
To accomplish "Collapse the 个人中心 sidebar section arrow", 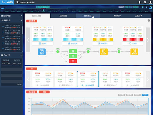I will 21,55.
